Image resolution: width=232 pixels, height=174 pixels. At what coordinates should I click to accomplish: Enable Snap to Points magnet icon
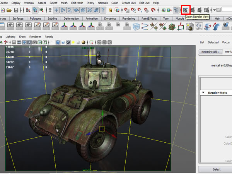[140, 10]
